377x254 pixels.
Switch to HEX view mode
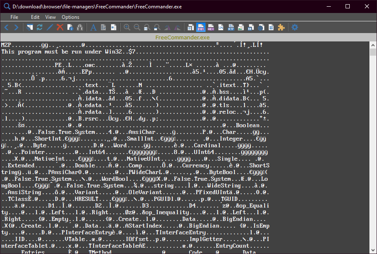pyautogui.click(x=211, y=27)
